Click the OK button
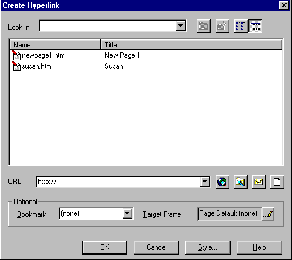The height and width of the screenshot is (260, 292). click(x=104, y=247)
